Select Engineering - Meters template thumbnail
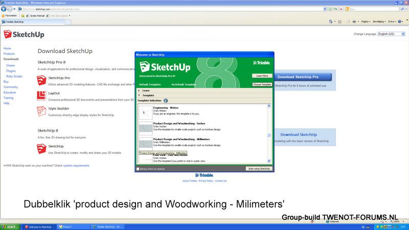The height and width of the screenshot is (230, 409). point(145,112)
